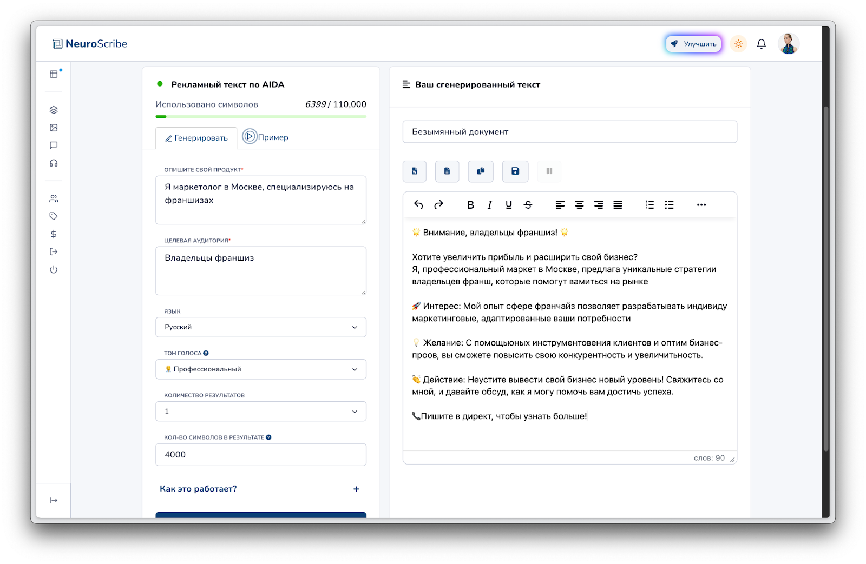Expand the sidebar with the arrow icon
The height and width of the screenshot is (564, 866).
[54, 500]
